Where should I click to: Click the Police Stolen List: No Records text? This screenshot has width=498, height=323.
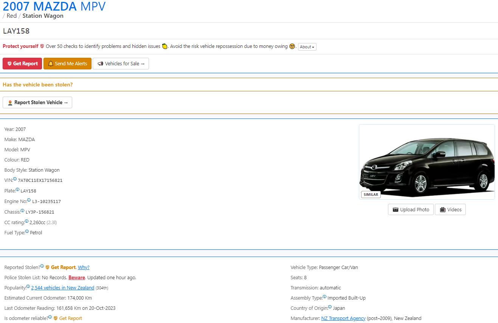pyautogui.click(x=36, y=277)
